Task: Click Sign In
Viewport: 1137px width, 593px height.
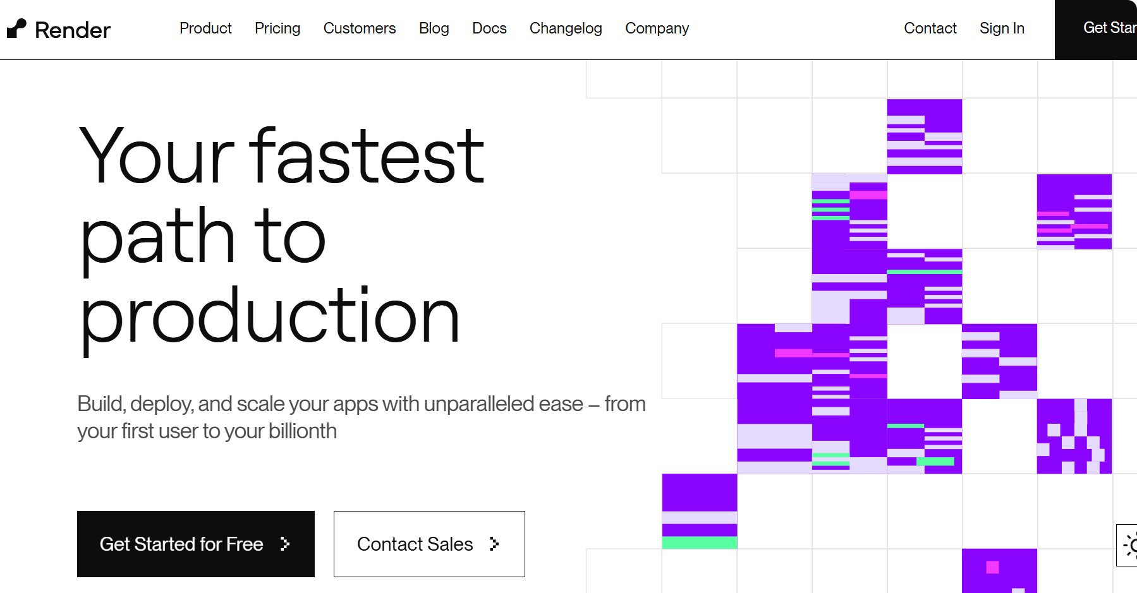Action: point(1002,28)
